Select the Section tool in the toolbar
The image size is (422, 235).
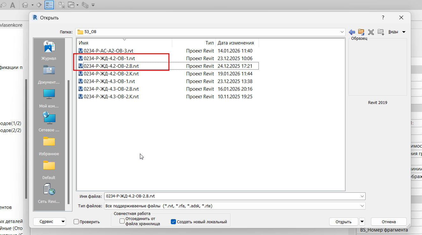pos(39,5)
